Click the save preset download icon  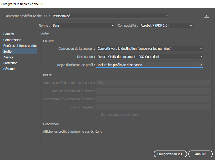pyautogui.click(x=207, y=16)
